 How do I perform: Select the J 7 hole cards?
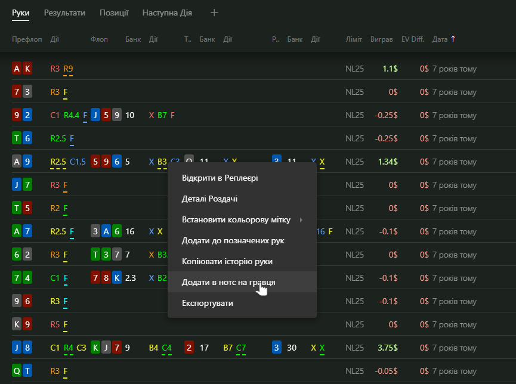tap(22, 185)
